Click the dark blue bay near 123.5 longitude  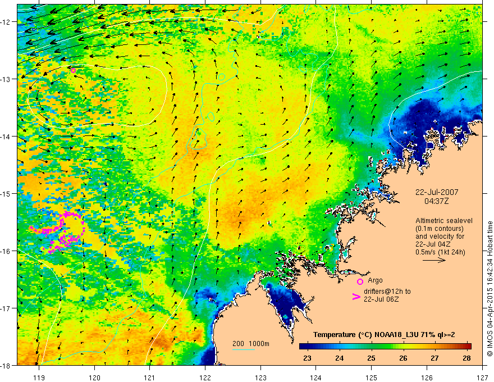pyautogui.click(x=285, y=303)
